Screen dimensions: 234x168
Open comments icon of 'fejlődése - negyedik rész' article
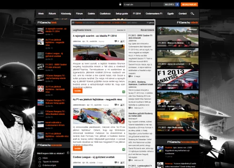tap(116, 105)
